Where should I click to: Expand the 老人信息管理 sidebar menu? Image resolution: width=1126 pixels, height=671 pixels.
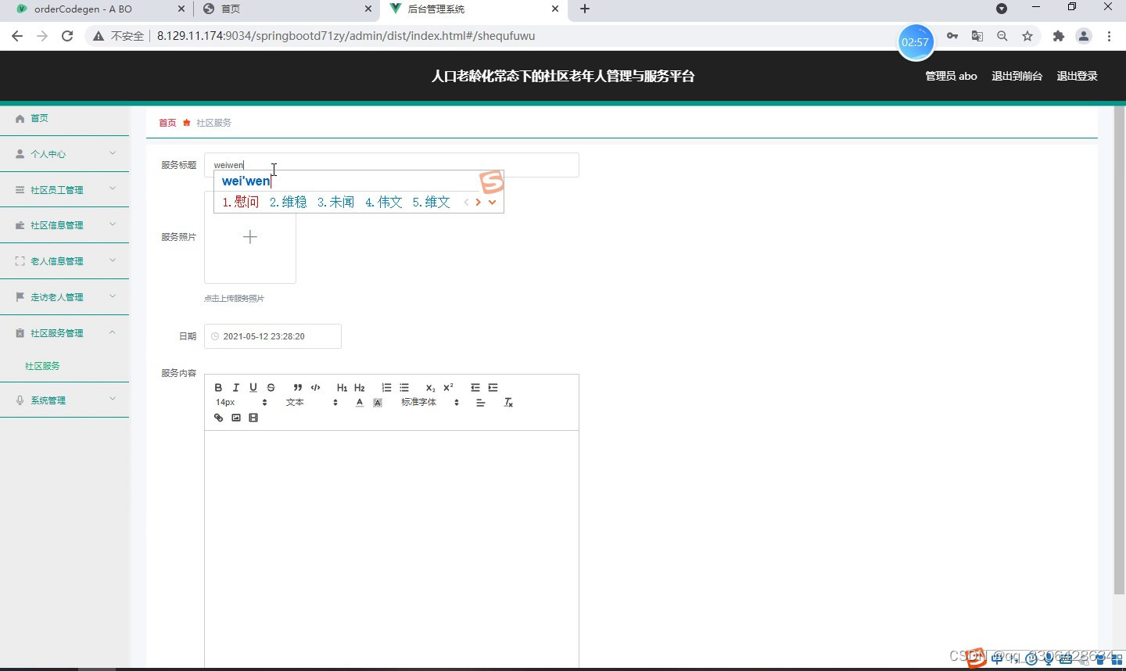(x=65, y=261)
